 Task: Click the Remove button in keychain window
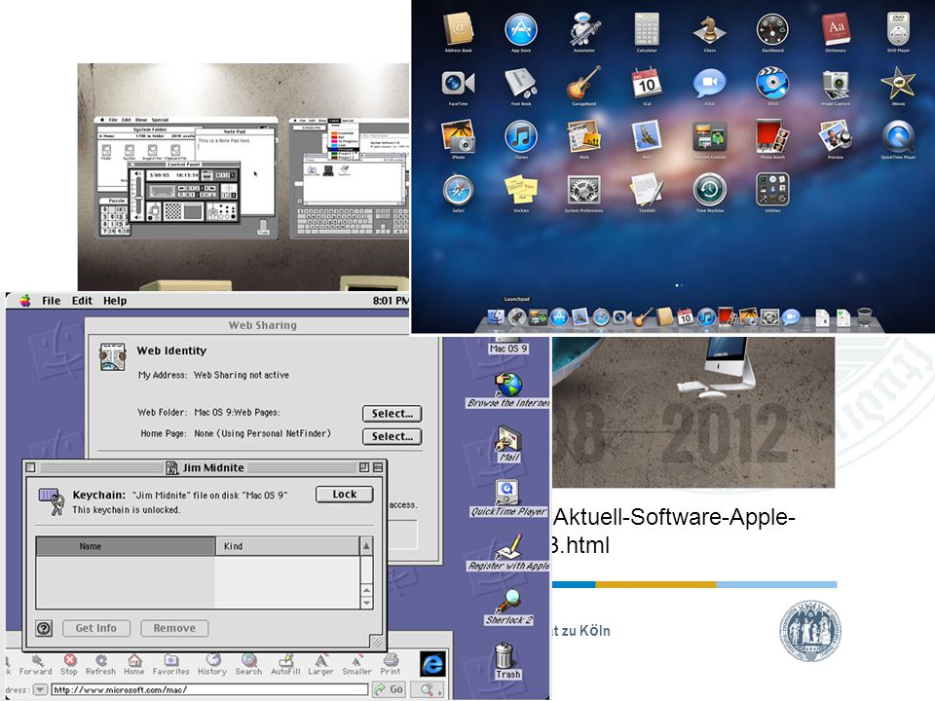pos(174,628)
